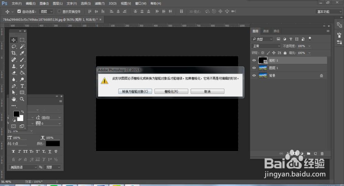This screenshot has height=186, width=344.
Task: Toggle layer filtering on/off switch
Action: pyautogui.click(x=310, y=39)
